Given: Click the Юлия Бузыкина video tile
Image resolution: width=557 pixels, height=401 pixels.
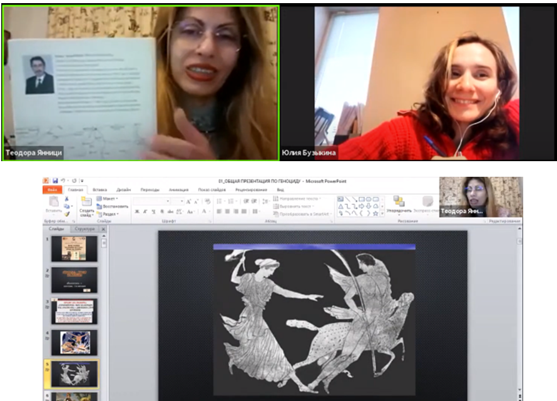Looking at the screenshot, I should (x=418, y=82).
